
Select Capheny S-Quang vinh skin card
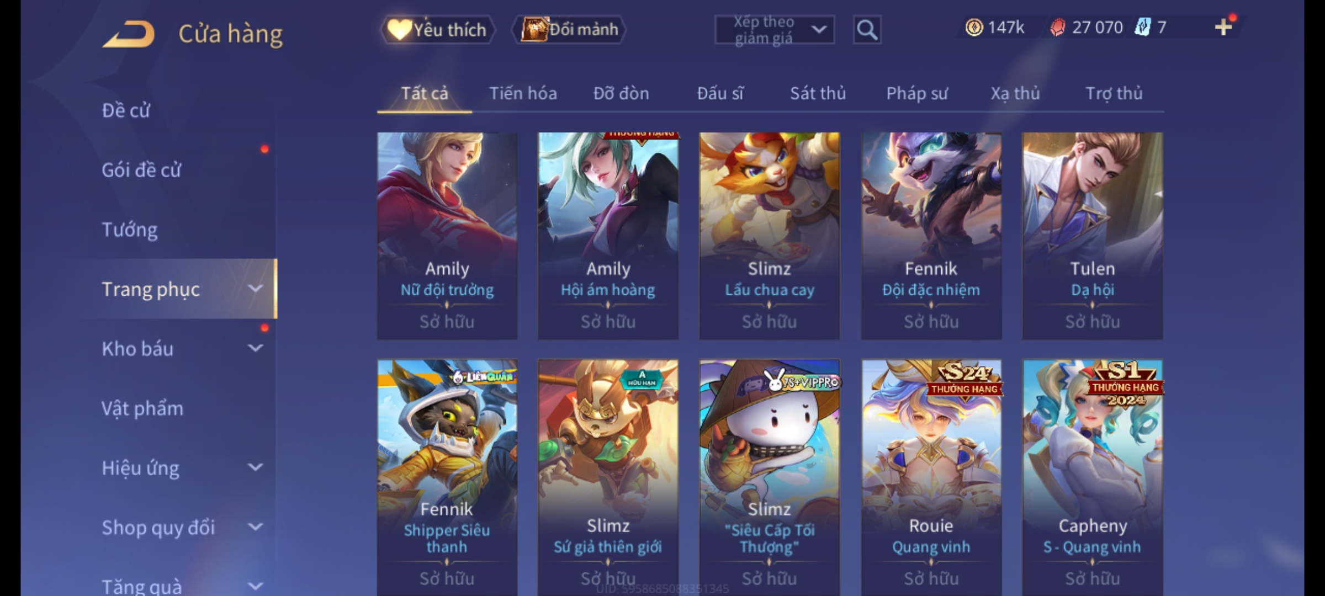click(1093, 477)
